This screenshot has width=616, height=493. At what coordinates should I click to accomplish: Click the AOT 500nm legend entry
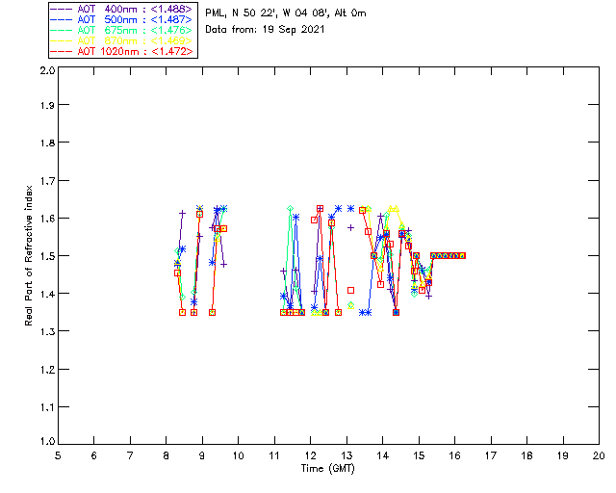tap(122, 19)
